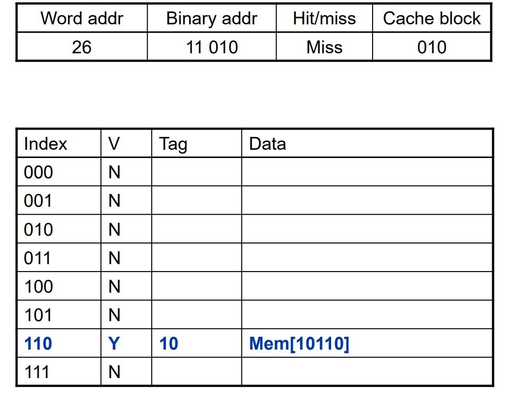Click the V column header
The height and width of the screenshot is (396, 505).
tap(114, 144)
